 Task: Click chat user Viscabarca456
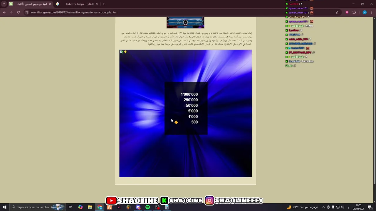coord(297,17)
